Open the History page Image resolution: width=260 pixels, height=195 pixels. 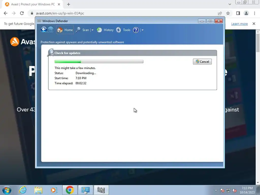[105, 30]
